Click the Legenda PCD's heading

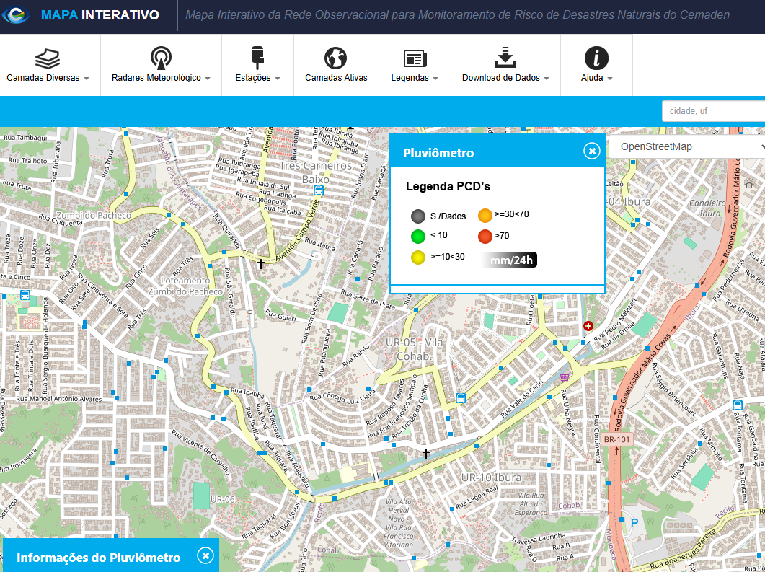click(x=448, y=186)
